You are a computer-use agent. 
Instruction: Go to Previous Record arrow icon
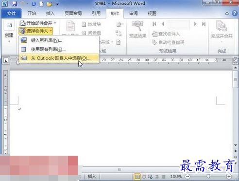163,24
